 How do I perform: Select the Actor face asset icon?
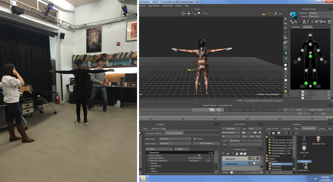[x=304, y=148]
